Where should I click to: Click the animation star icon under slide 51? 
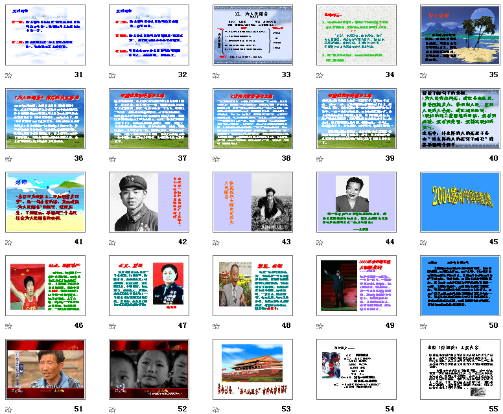[8, 410]
